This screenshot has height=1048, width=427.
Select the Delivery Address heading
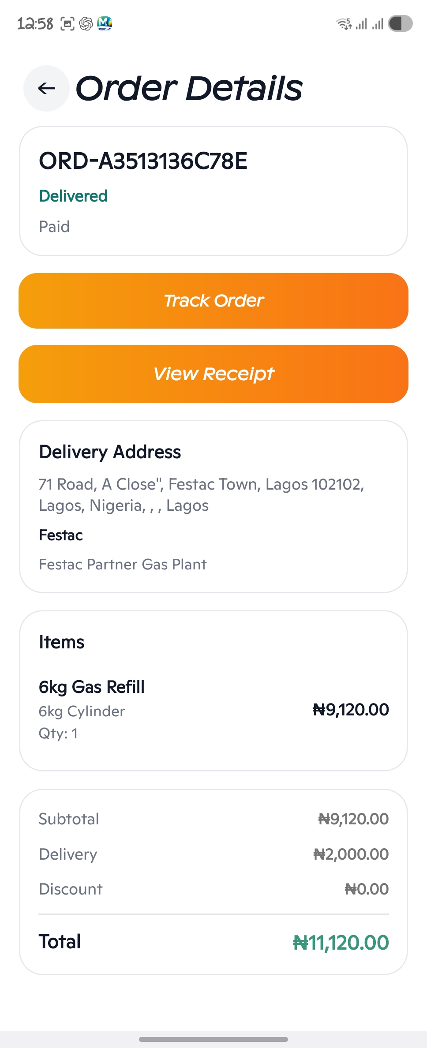(110, 452)
